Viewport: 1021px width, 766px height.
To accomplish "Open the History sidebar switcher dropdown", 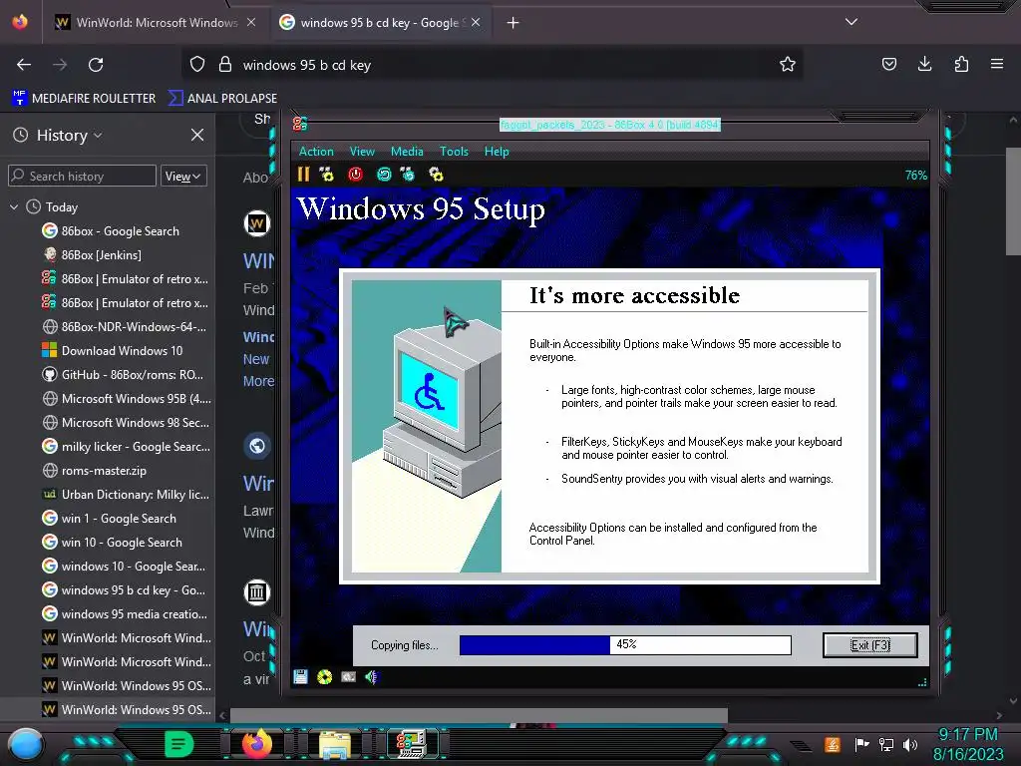I will tap(70, 136).
